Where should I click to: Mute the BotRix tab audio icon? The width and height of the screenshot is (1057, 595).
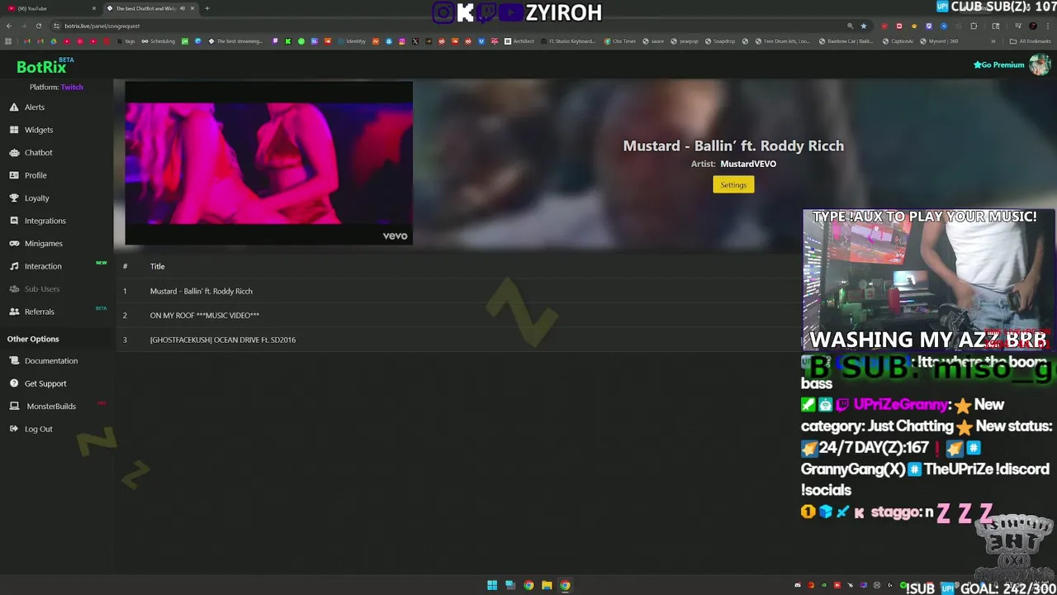[182, 8]
